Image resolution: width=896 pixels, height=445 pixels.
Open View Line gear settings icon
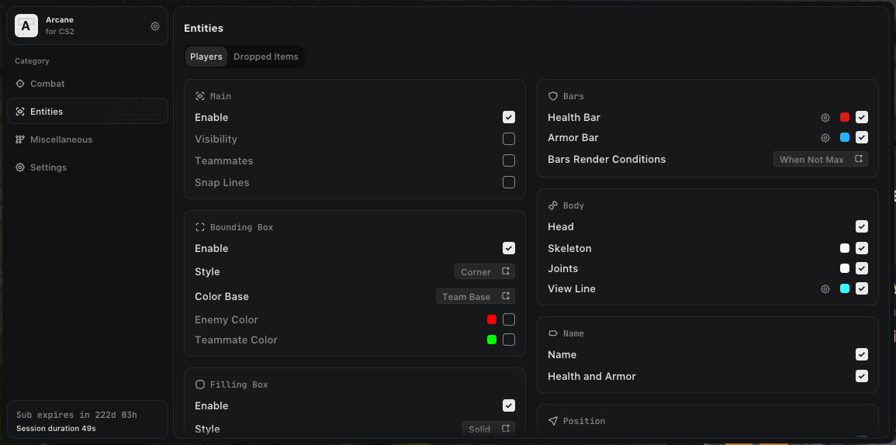pyautogui.click(x=825, y=289)
